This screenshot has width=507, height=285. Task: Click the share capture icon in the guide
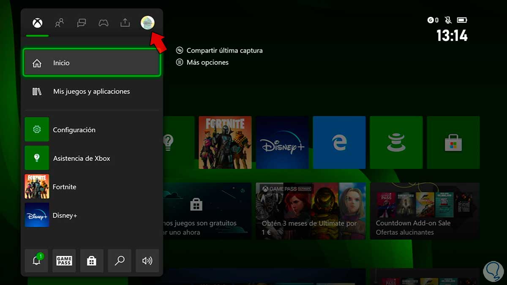coord(125,23)
